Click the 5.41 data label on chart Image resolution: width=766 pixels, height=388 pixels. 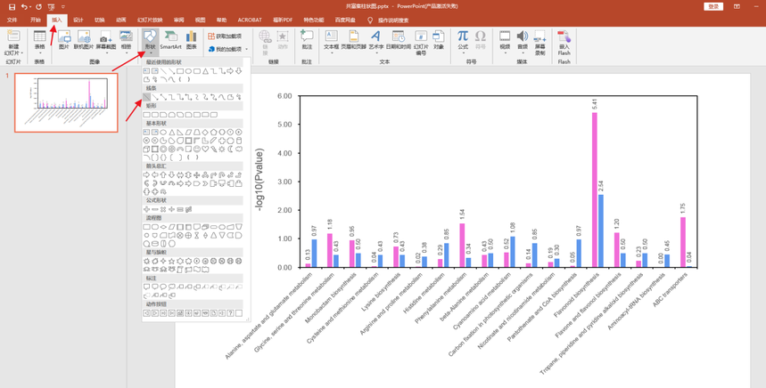point(595,104)
